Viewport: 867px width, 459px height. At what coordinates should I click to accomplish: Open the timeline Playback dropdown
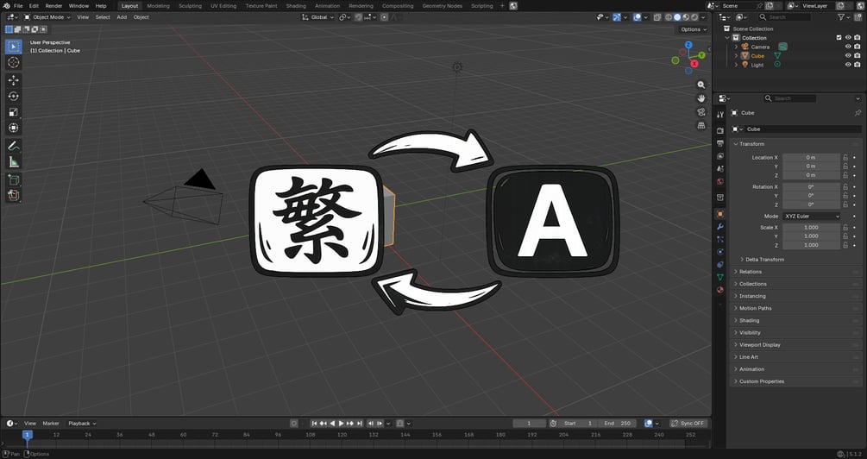point(82,423)
